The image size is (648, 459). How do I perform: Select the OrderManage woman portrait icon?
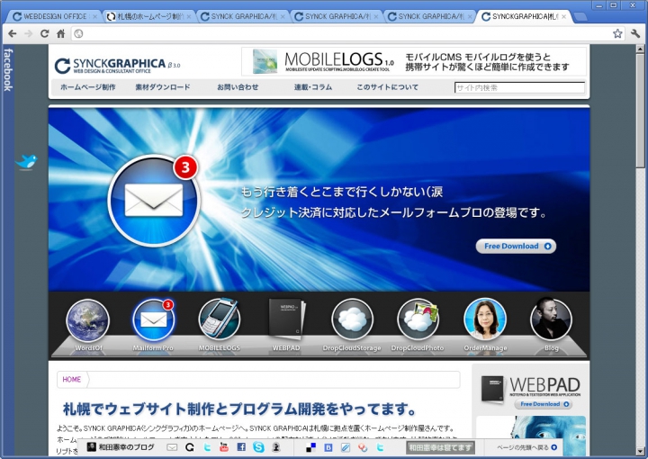click(485, 319)
